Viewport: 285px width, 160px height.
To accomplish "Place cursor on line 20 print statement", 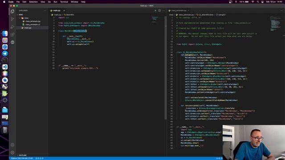I will click(80, 68).
